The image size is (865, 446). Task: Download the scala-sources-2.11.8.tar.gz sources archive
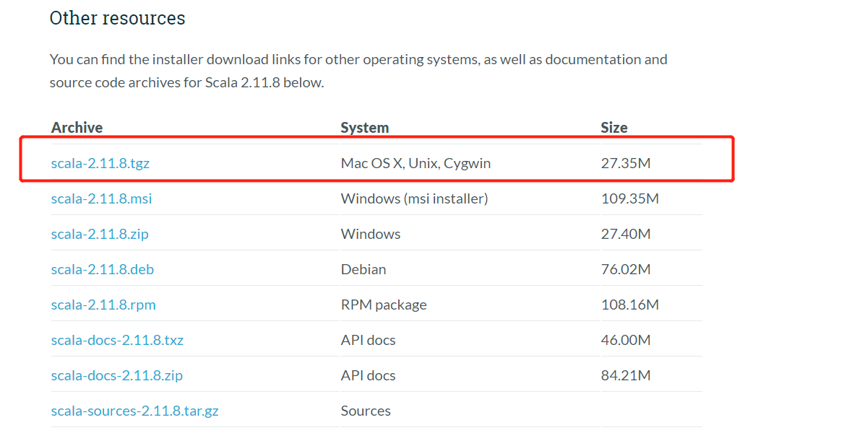(134, 410)
